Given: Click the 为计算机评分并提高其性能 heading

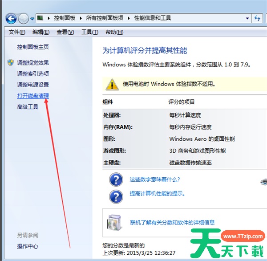Looking at the screenshot, I should pos(145,51).
